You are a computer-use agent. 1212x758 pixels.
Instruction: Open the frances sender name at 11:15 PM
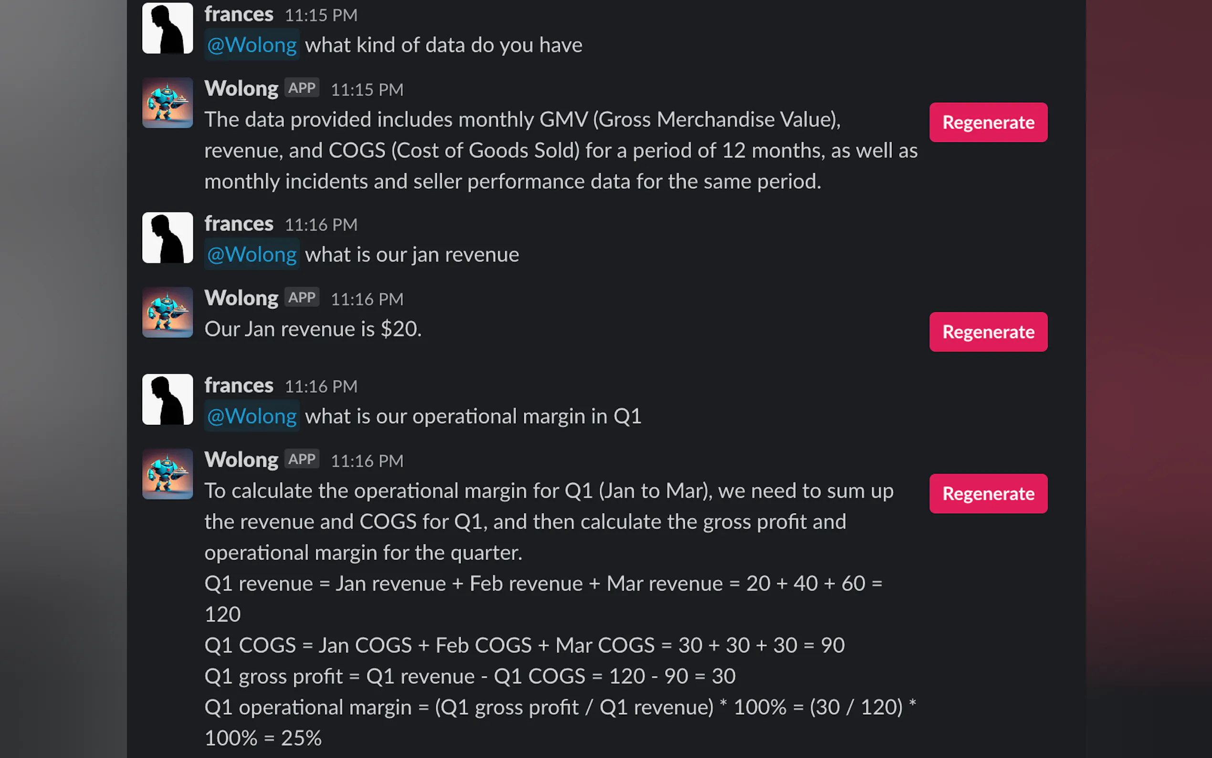239,14
